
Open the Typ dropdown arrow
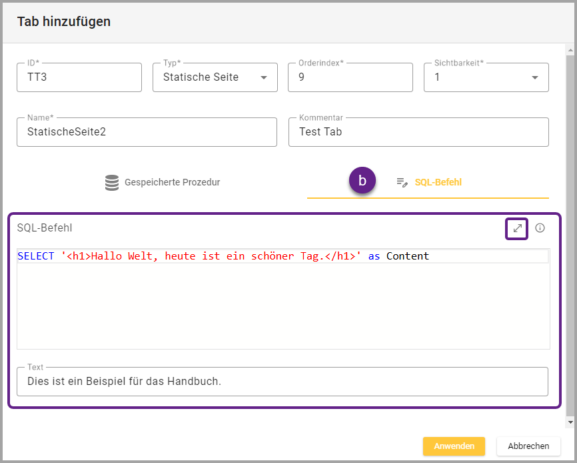coord(264,77)
